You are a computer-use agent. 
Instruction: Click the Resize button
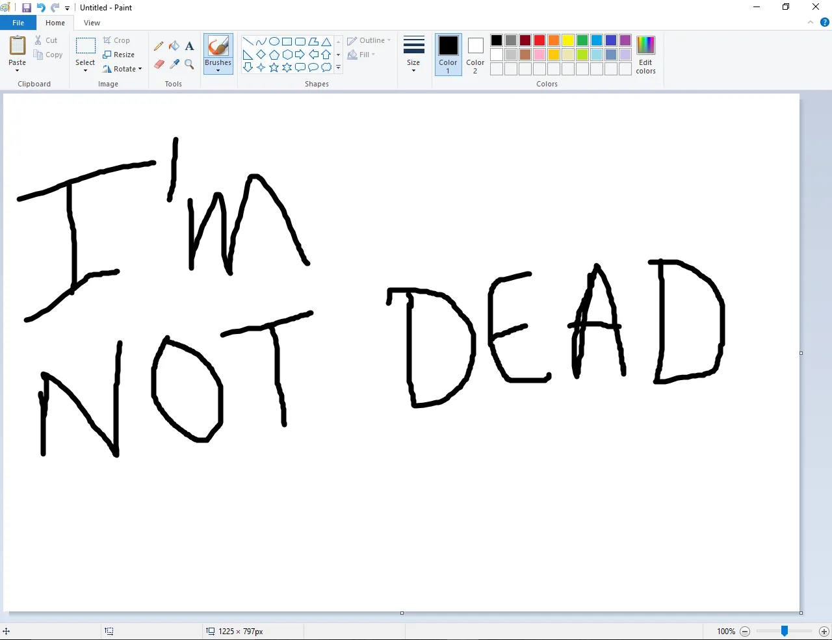[119, 55]
